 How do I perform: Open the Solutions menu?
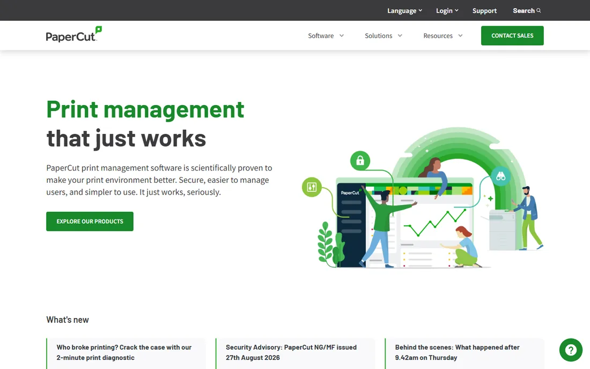click(x=383, y=36)
